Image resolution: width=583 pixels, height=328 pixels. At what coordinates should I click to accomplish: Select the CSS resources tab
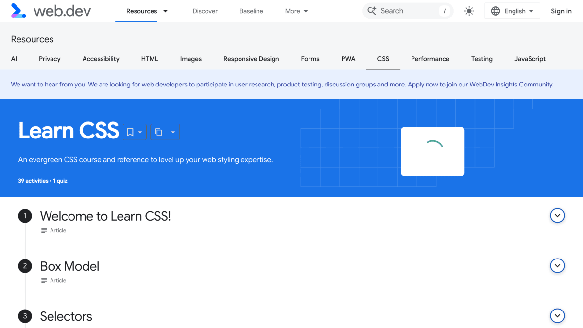pyautogui.click(x=383, y=59)
